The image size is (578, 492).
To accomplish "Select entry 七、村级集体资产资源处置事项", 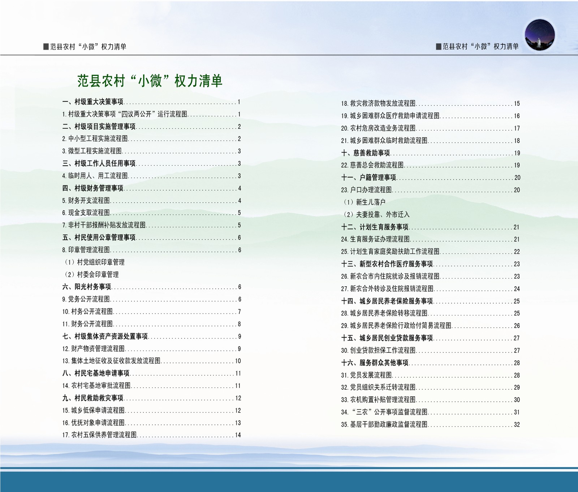I will [151, 336].
